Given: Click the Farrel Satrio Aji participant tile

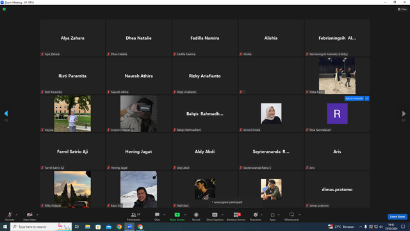Looking at the screenshot, I should (72, 151).
